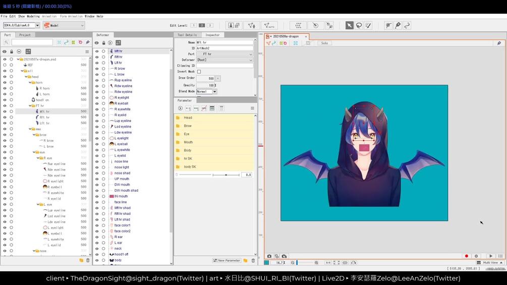
Task: Open the Modeling menu
Action: point(33,16)
